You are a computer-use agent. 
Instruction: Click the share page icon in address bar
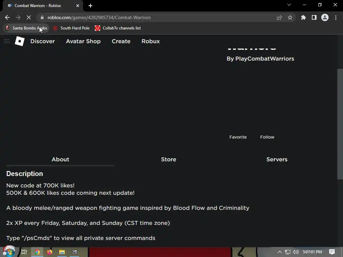pyautogui.click(x=279, y=17)
